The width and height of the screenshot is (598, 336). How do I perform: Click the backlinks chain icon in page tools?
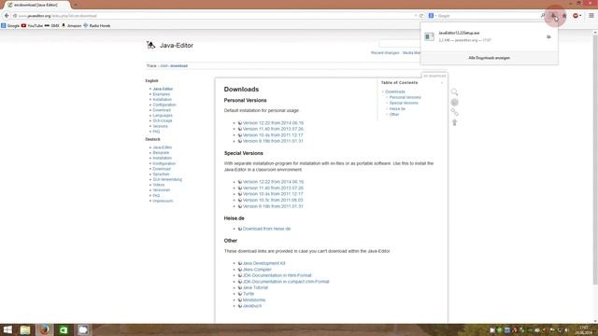(x=454, y=112)
